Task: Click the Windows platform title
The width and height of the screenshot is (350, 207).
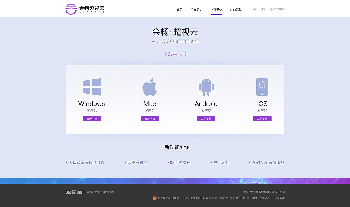Action: click(92, 104)
